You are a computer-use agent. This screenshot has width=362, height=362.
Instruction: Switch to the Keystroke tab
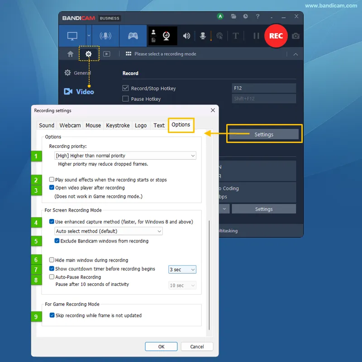pos(118,125)
